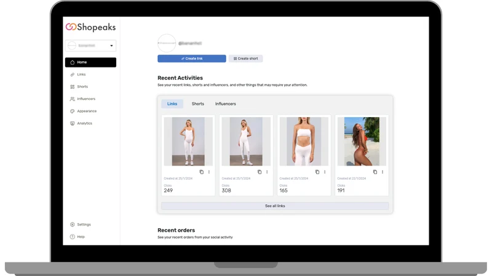Open more options for 308-click link
492x276 pixels.
point(267,172)
